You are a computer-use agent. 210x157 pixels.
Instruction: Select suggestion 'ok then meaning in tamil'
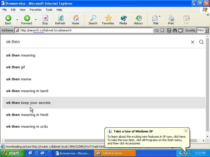point(104,91)
